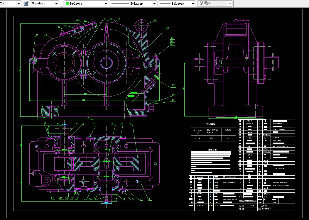Open the linetype control ByLayer dropdown

[x=154, y=4]
